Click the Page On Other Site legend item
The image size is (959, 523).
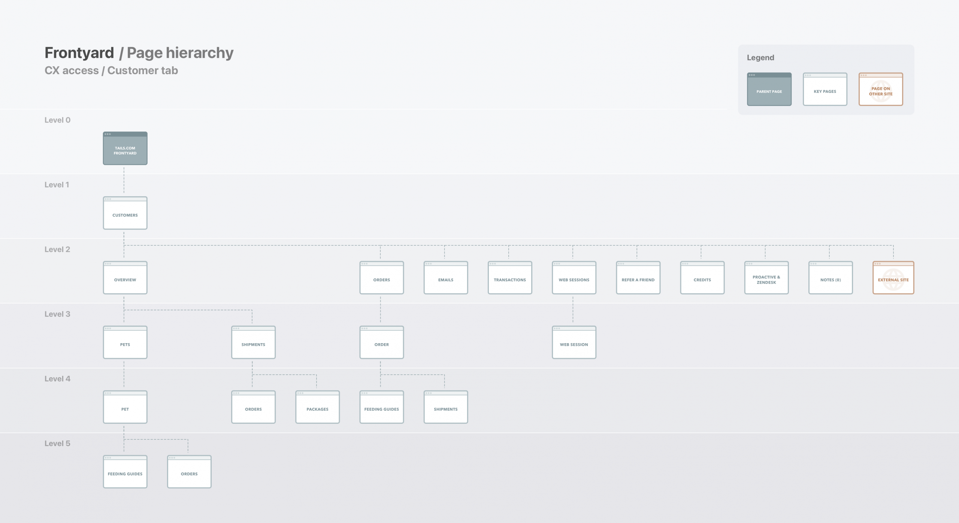(x=881, y=90)
